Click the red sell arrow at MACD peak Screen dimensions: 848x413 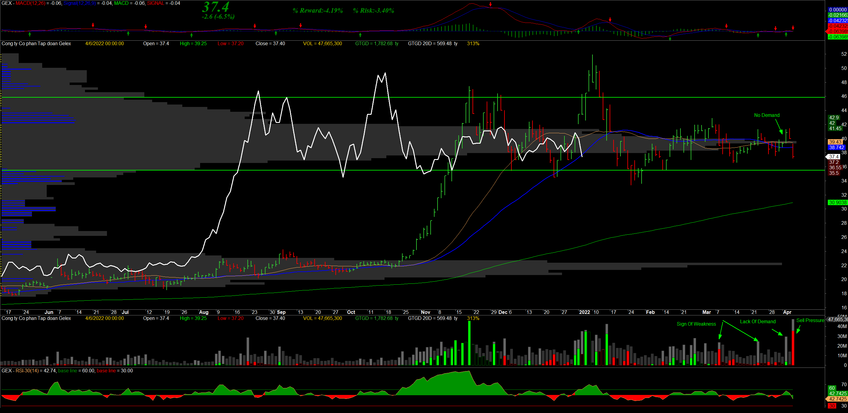click(x=491, y=4)
